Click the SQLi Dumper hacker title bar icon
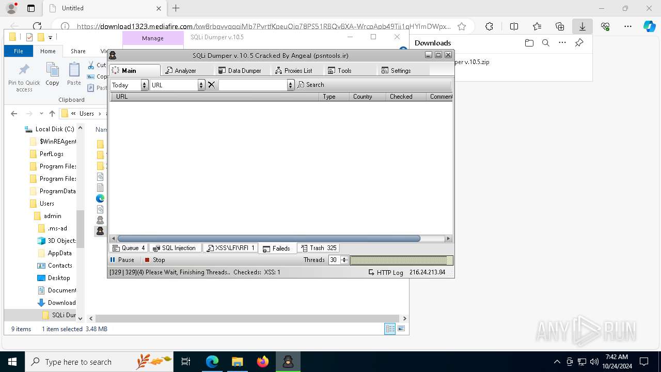 pos(113,55)
